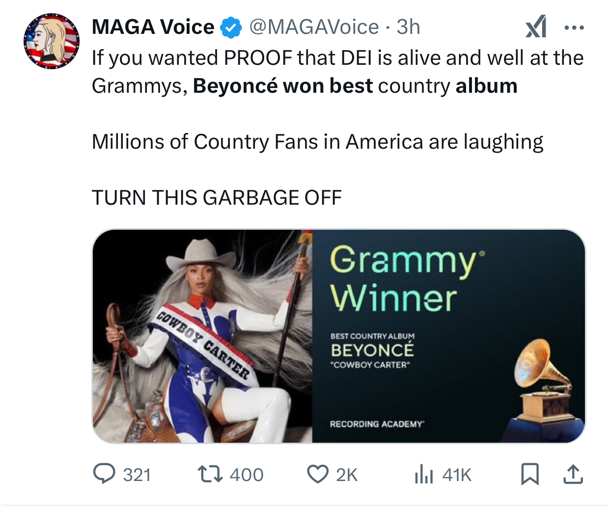Click the repost arrows icon

(x=210, y=474)
